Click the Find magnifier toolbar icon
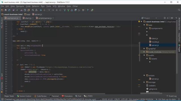This screenshot has width=181, height=101. (x=33, y=10)
